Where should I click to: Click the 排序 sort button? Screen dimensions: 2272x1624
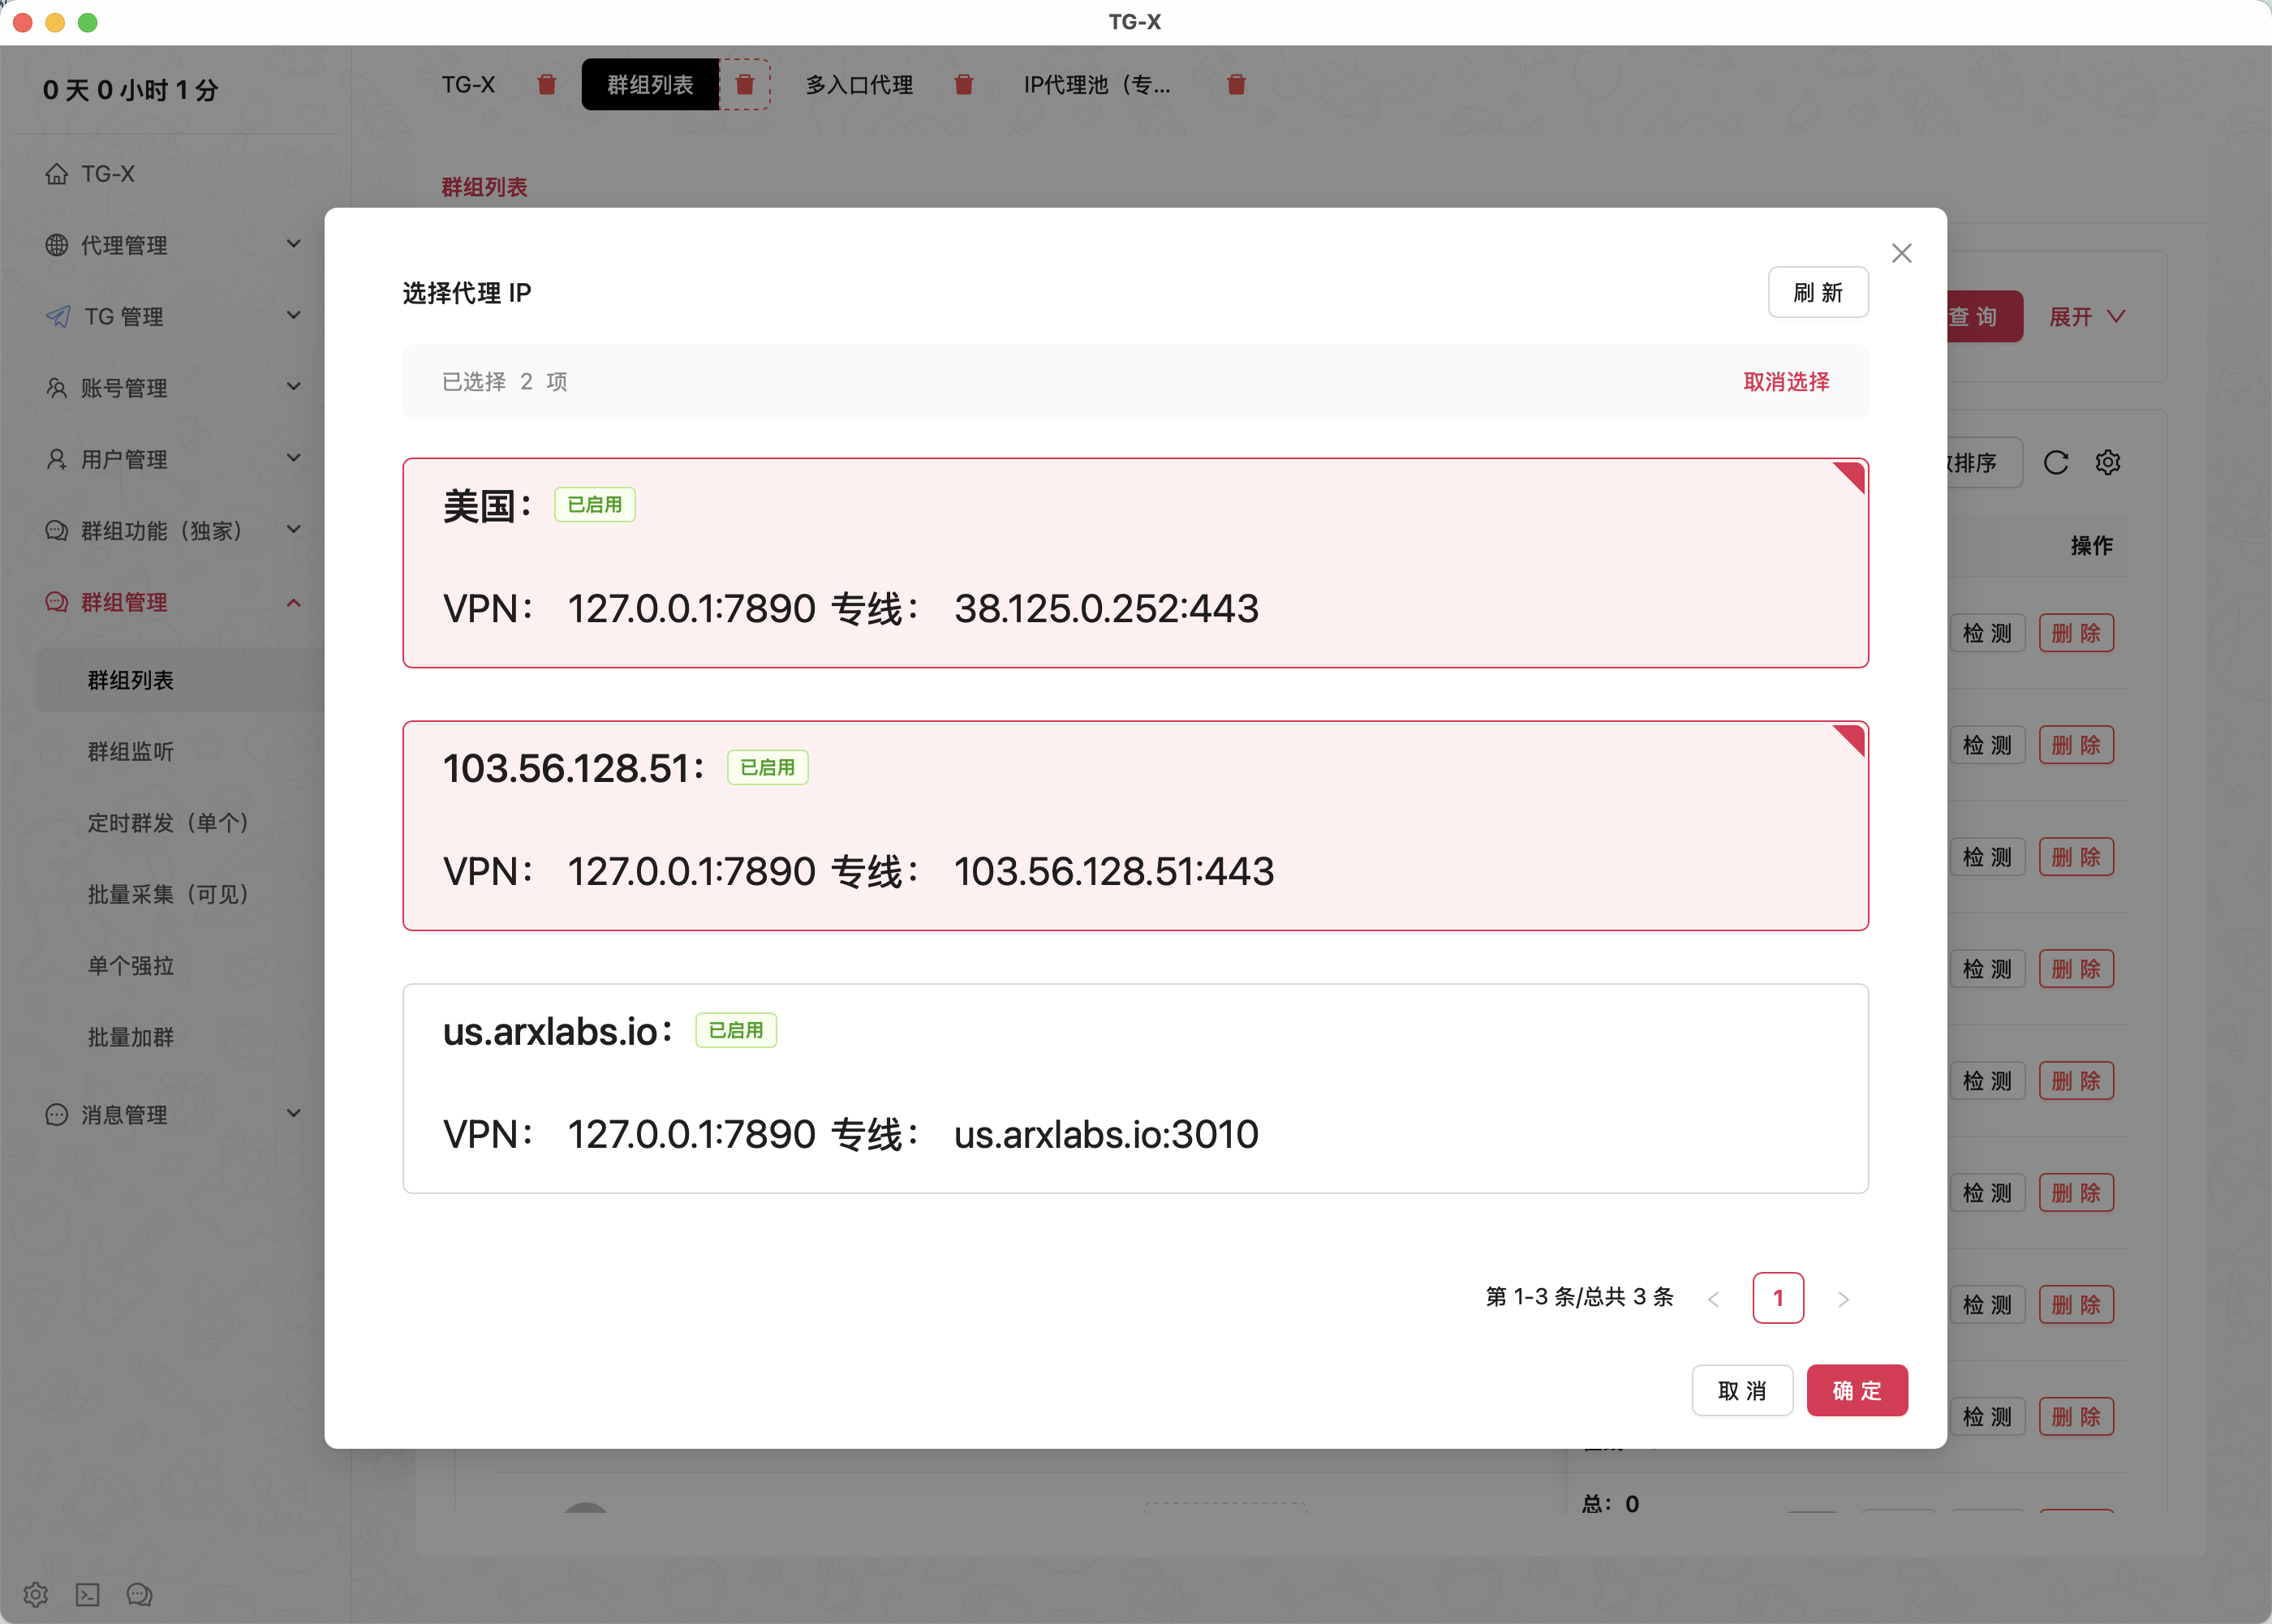(x=1984, y=462)
